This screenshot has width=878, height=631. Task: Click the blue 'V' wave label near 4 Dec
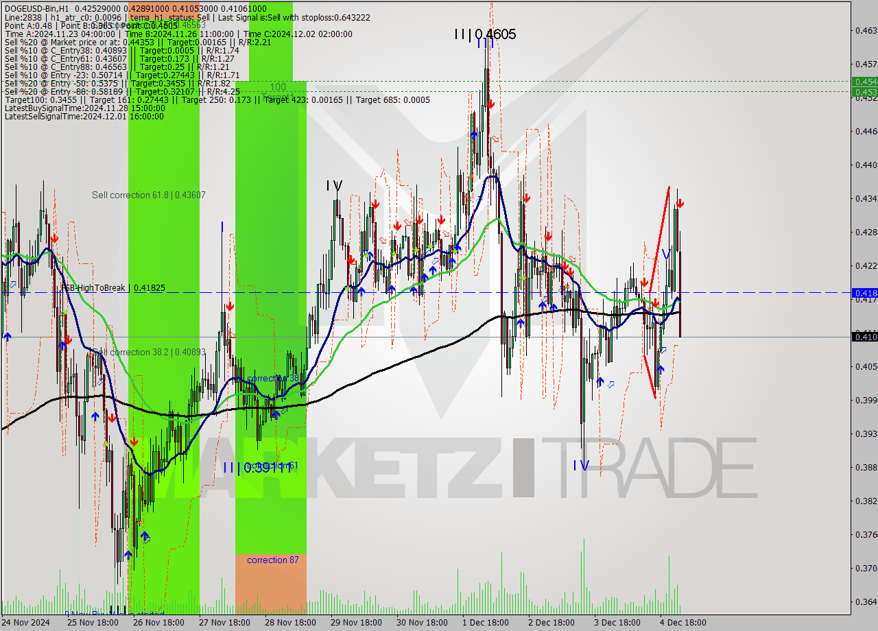[665, 254]
